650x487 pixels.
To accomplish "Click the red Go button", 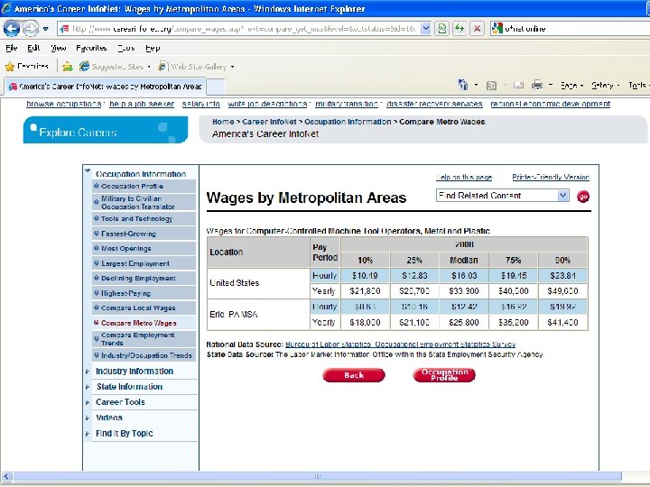I will pos(583,197).
